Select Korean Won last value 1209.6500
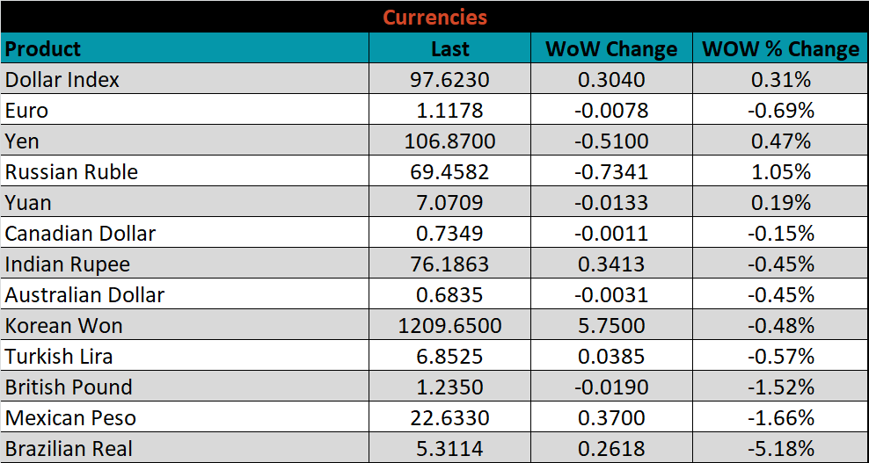 point(449,326)
